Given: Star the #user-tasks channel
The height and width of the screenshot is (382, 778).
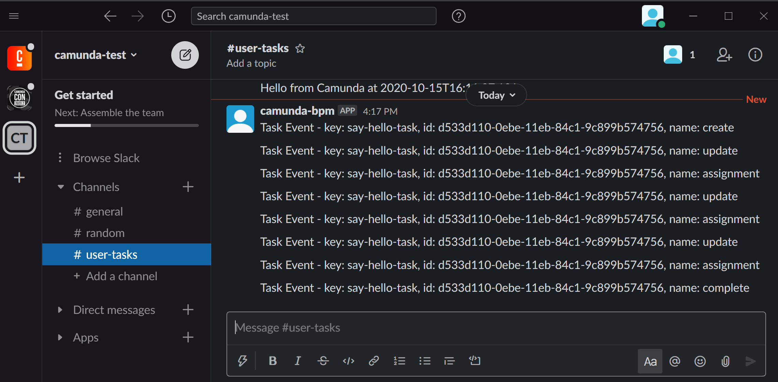Looking at the screenshot, I should [x=300, y=48].
